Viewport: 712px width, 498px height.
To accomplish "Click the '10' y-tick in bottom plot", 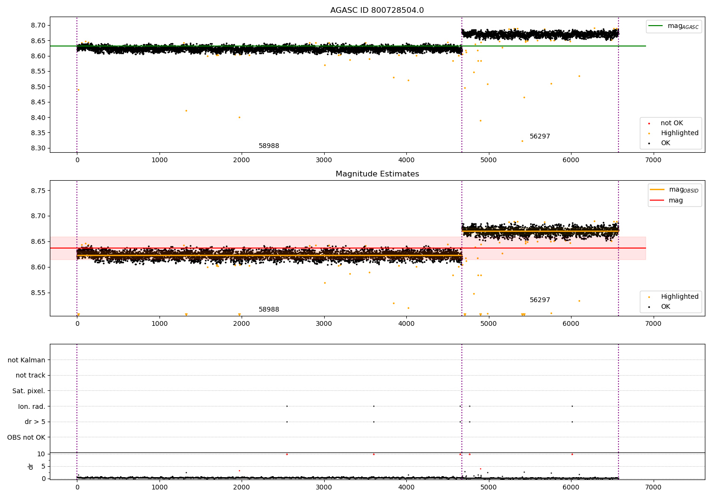I will coord(41,454).
